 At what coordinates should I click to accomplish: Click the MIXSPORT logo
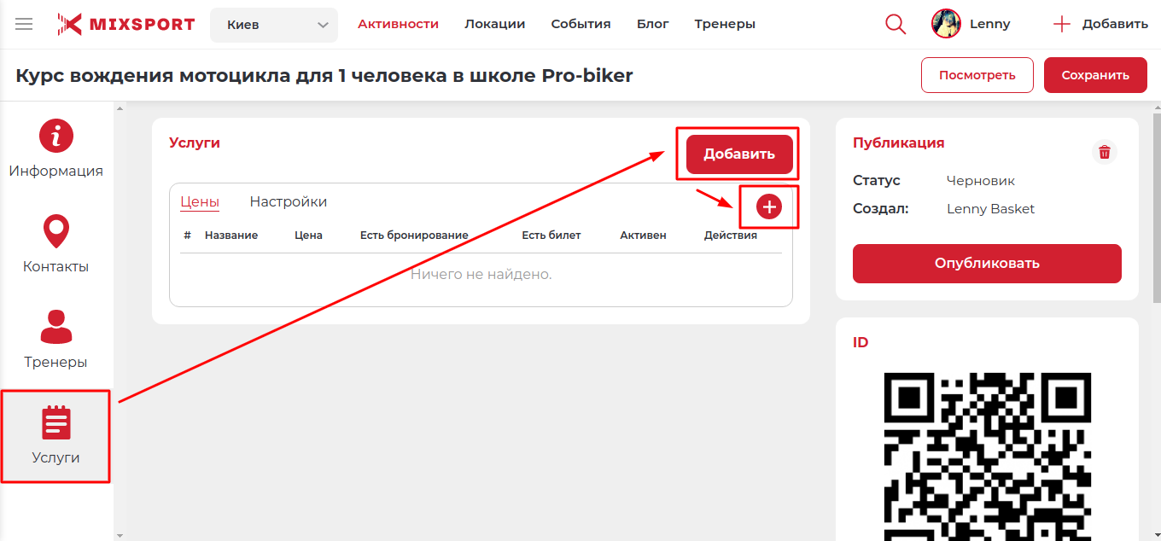(x=126, y=24)
